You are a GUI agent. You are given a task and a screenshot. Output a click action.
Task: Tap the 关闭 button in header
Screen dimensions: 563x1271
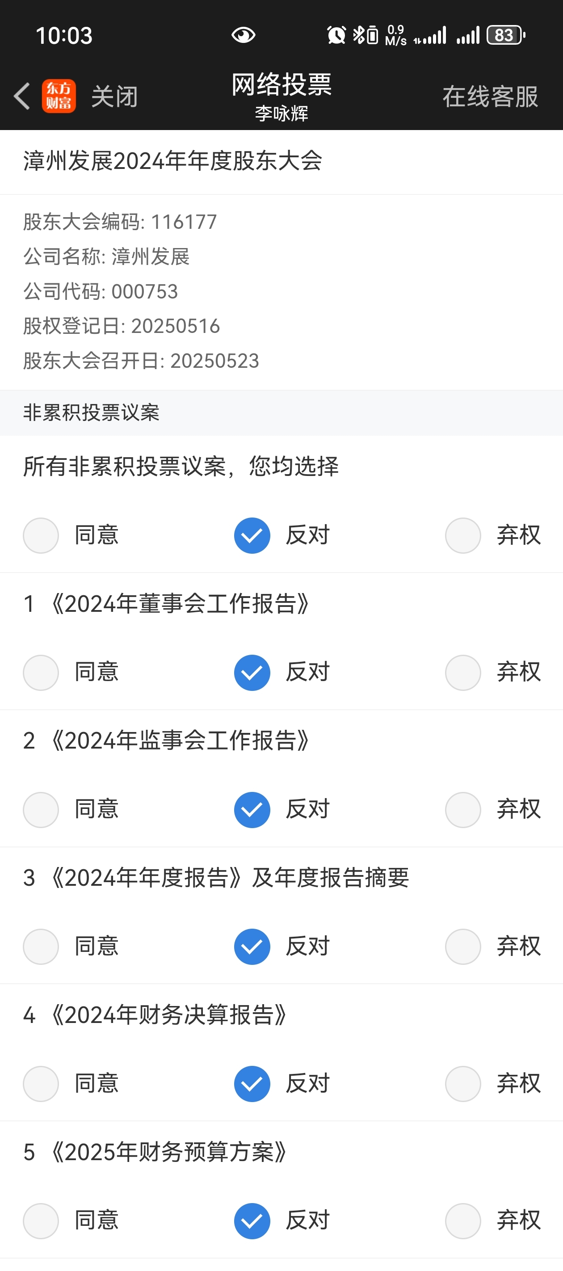click(x=114, y=96)
